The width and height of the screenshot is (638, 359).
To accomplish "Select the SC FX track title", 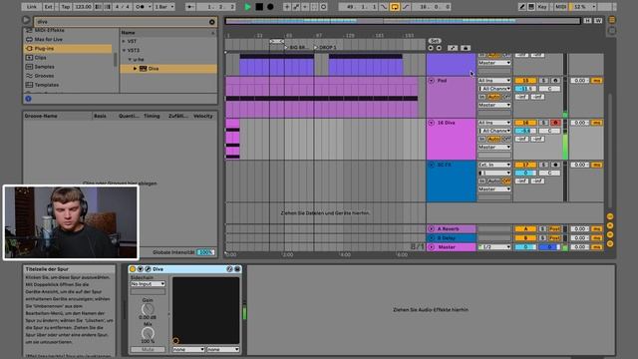I will (445, 165).
